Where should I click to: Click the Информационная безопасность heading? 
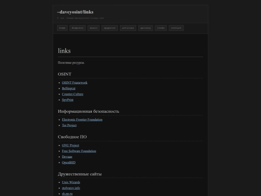tap(88, 111)
